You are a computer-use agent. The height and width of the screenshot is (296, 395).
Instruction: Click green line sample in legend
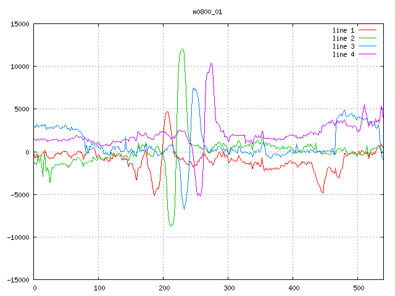(x=367, y=38)
